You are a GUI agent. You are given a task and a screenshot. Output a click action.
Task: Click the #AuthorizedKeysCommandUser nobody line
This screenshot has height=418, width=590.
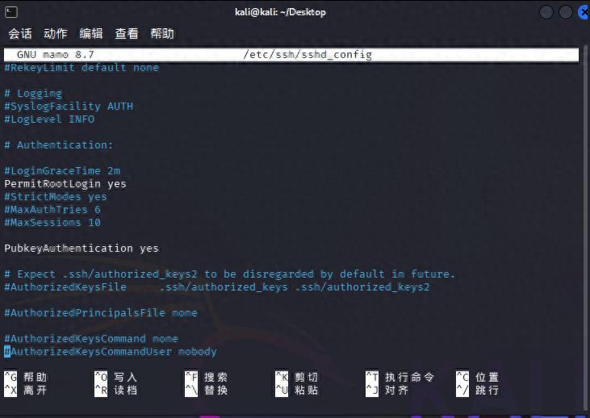tap(111, 352)
